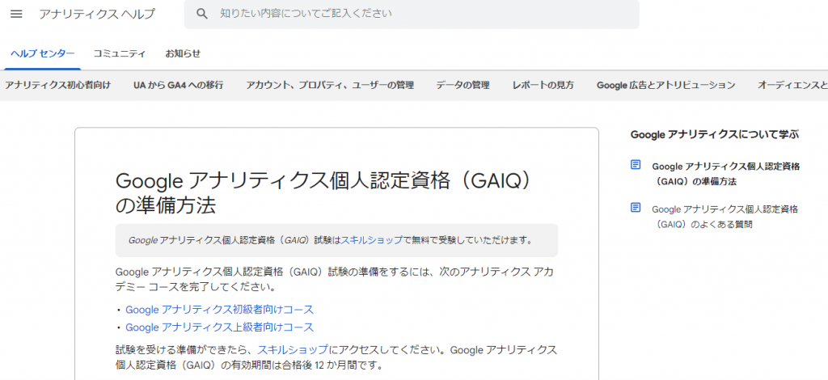Switch to お知らせ tab
Image resolution: width=828 pixels, height=380 pixels.
[x=183, y=53]
